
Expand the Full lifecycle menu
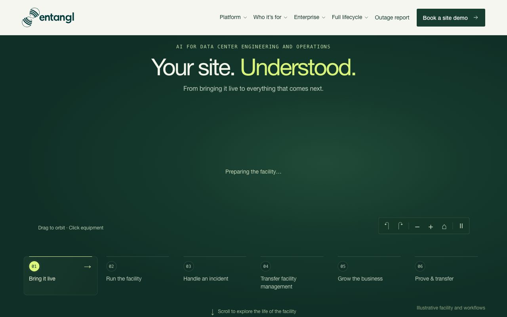click(x=350, y=17)
